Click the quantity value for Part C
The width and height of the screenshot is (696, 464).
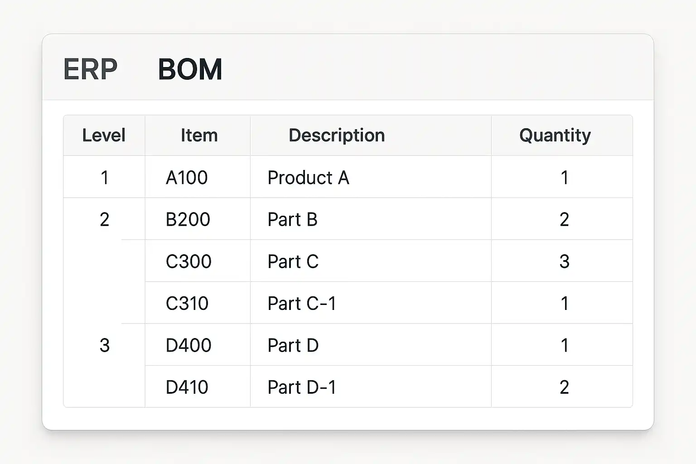564,261
